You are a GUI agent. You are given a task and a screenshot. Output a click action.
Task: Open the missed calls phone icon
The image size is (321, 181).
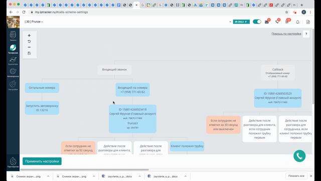coord(277,22)
